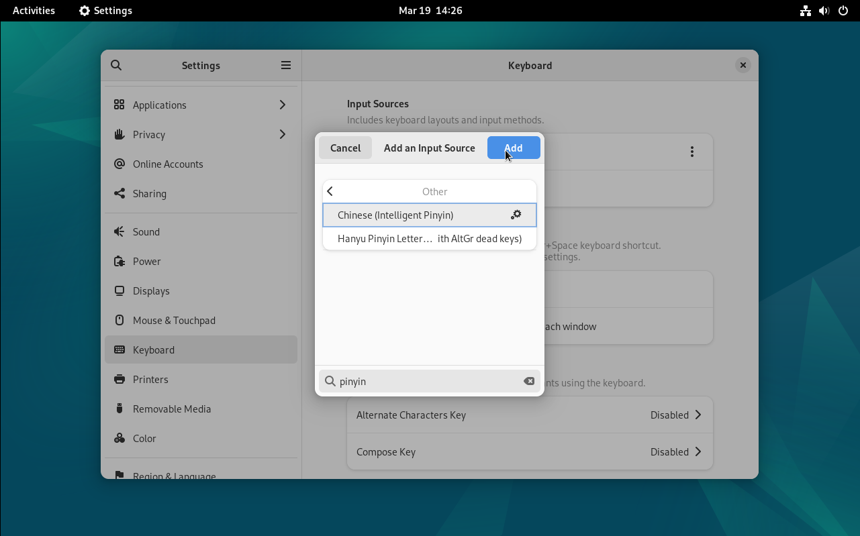Image resolution: width=860 pixels, height=536 pixels.
Task: Open the three-dot input source menu
Action: [691, 152]
